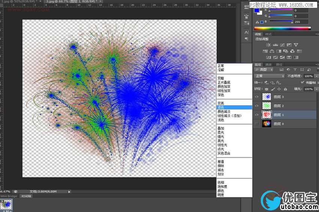Open status bar info arrow

coord(69,191)
